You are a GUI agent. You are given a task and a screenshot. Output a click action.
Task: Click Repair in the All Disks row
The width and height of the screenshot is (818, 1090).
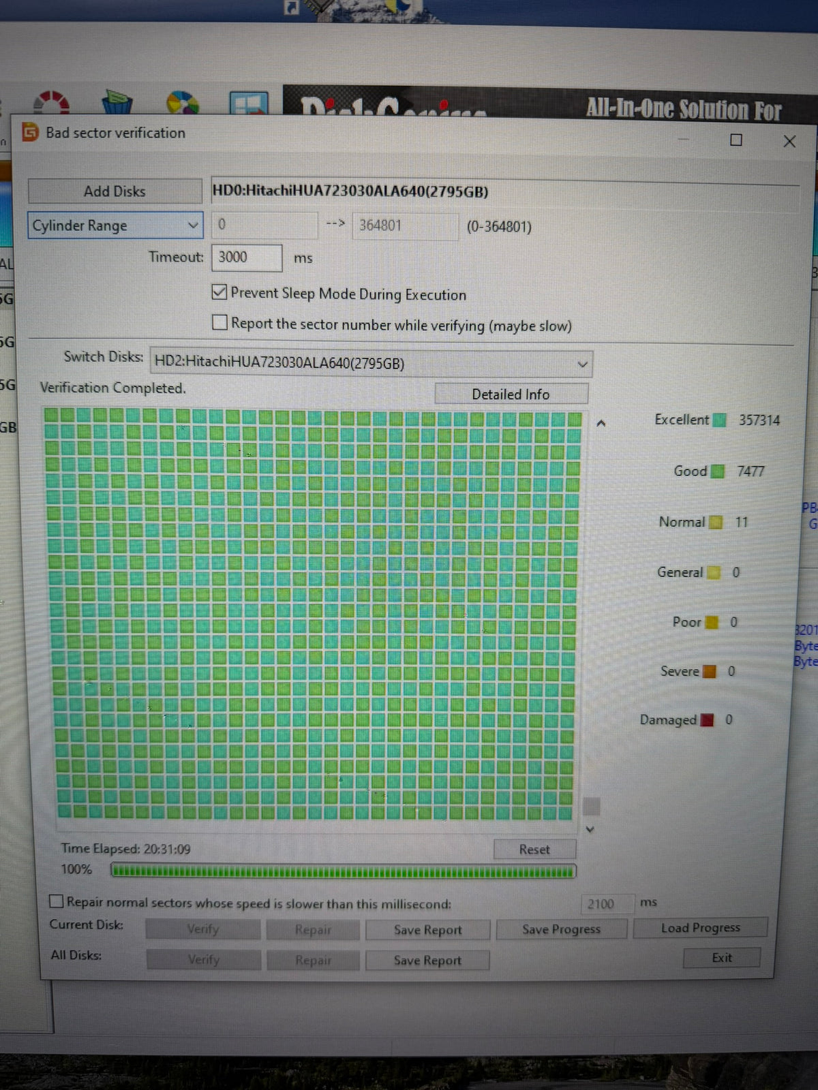pos(313,960)
